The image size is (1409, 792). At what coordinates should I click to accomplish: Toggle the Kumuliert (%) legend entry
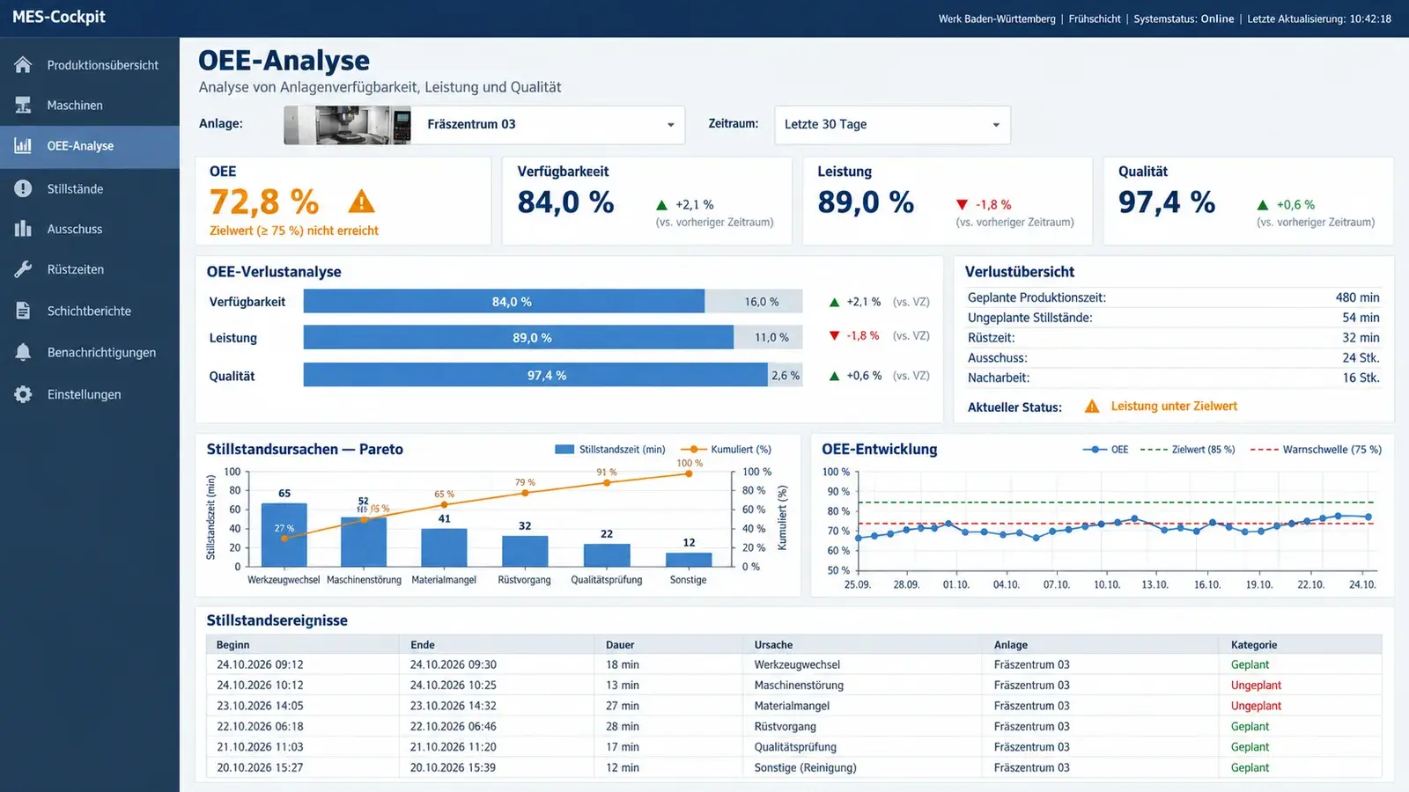point(725,450)
